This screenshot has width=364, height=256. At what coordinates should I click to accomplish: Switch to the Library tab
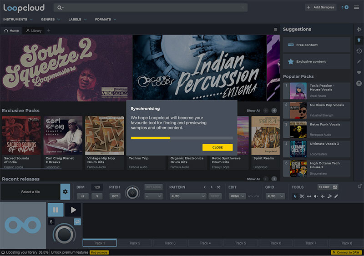[x=34, y=30]
